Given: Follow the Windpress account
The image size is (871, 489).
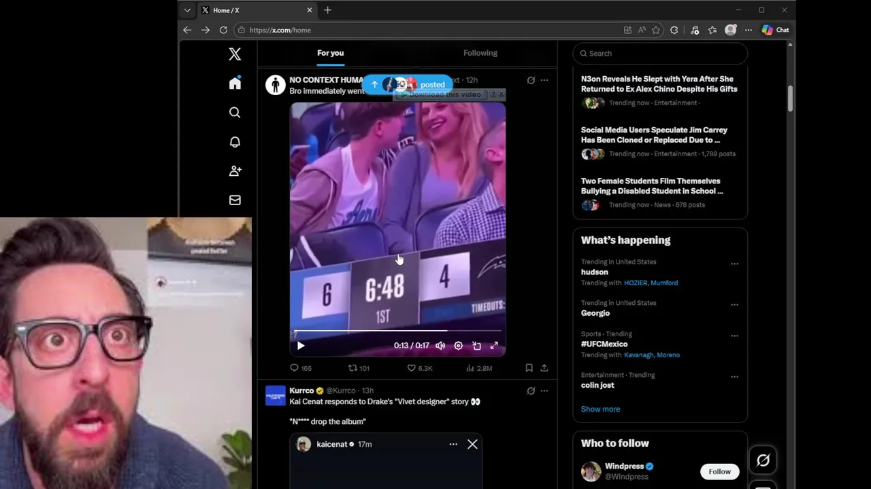Looking at the screenshot, I should click(x=719, y=471).
